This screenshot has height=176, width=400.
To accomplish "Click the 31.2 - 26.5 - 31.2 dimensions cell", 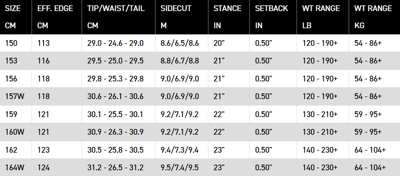I will (115, 167).
